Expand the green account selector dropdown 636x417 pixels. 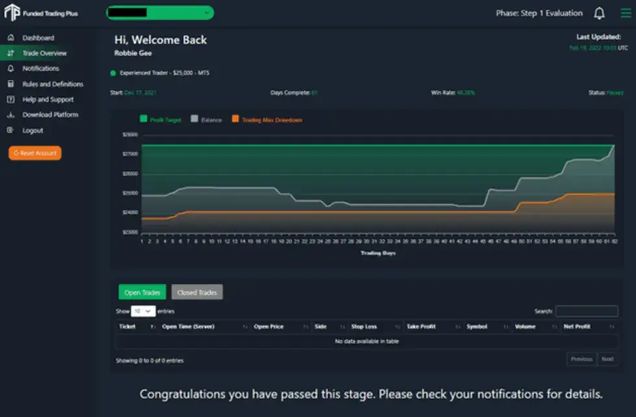(160, 12)
